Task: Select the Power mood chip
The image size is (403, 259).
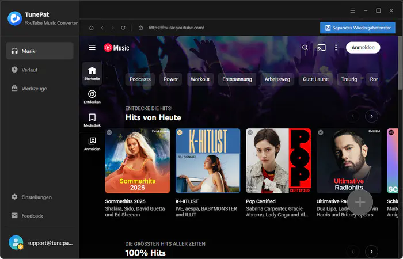Action: [x=170, y=79]
